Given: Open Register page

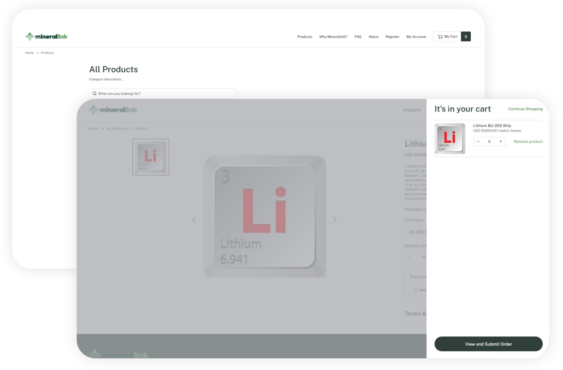Looking at the screenshot, I should tap(392, 37).
